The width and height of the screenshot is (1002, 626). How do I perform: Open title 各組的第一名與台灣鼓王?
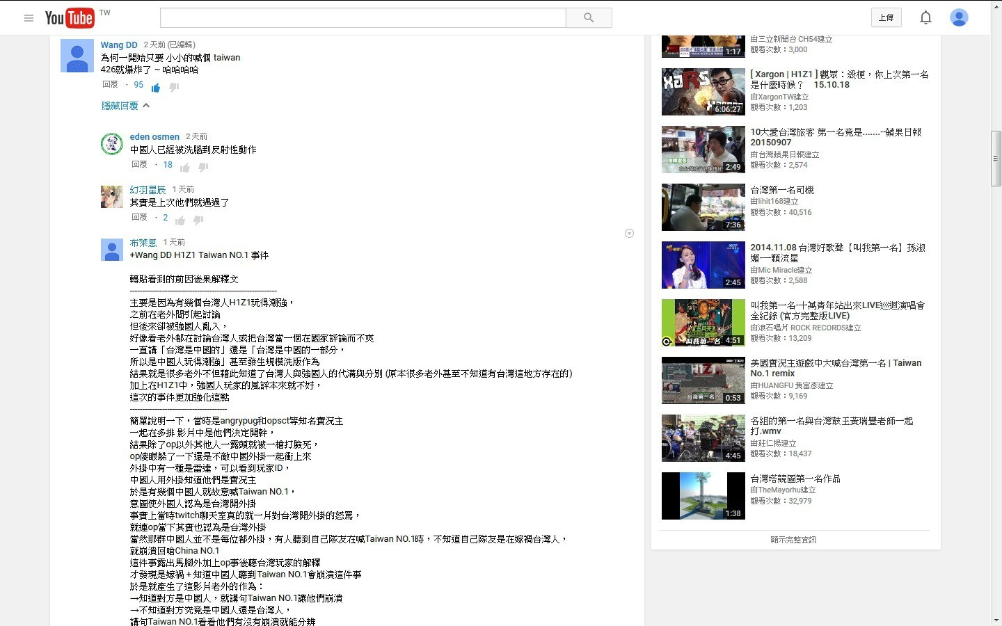(832, 426)
